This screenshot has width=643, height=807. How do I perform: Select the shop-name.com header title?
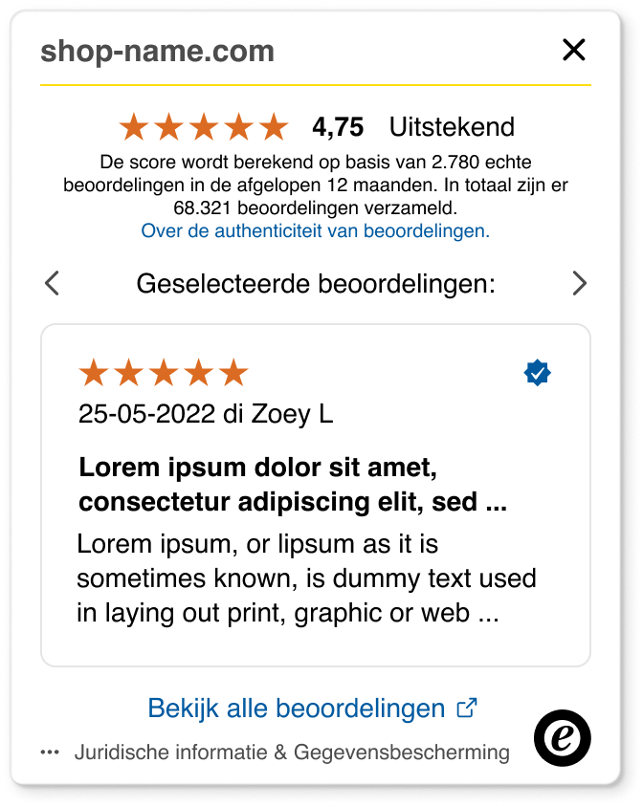pyautogui.click(x=157, y=51)
